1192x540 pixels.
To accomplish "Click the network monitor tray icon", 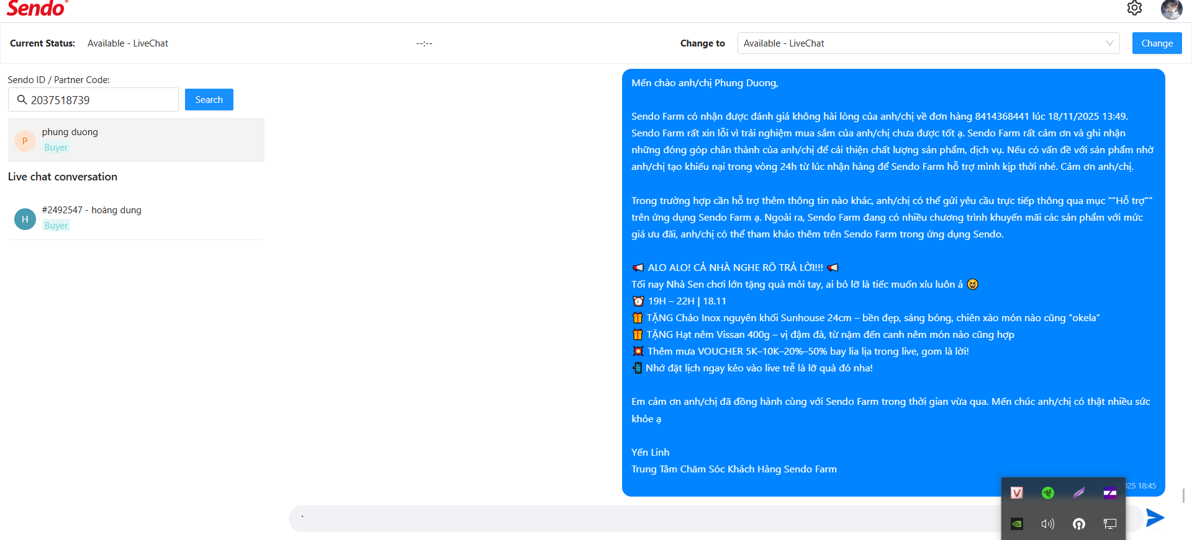I will pyautogui.click(x=1110, y=524).
